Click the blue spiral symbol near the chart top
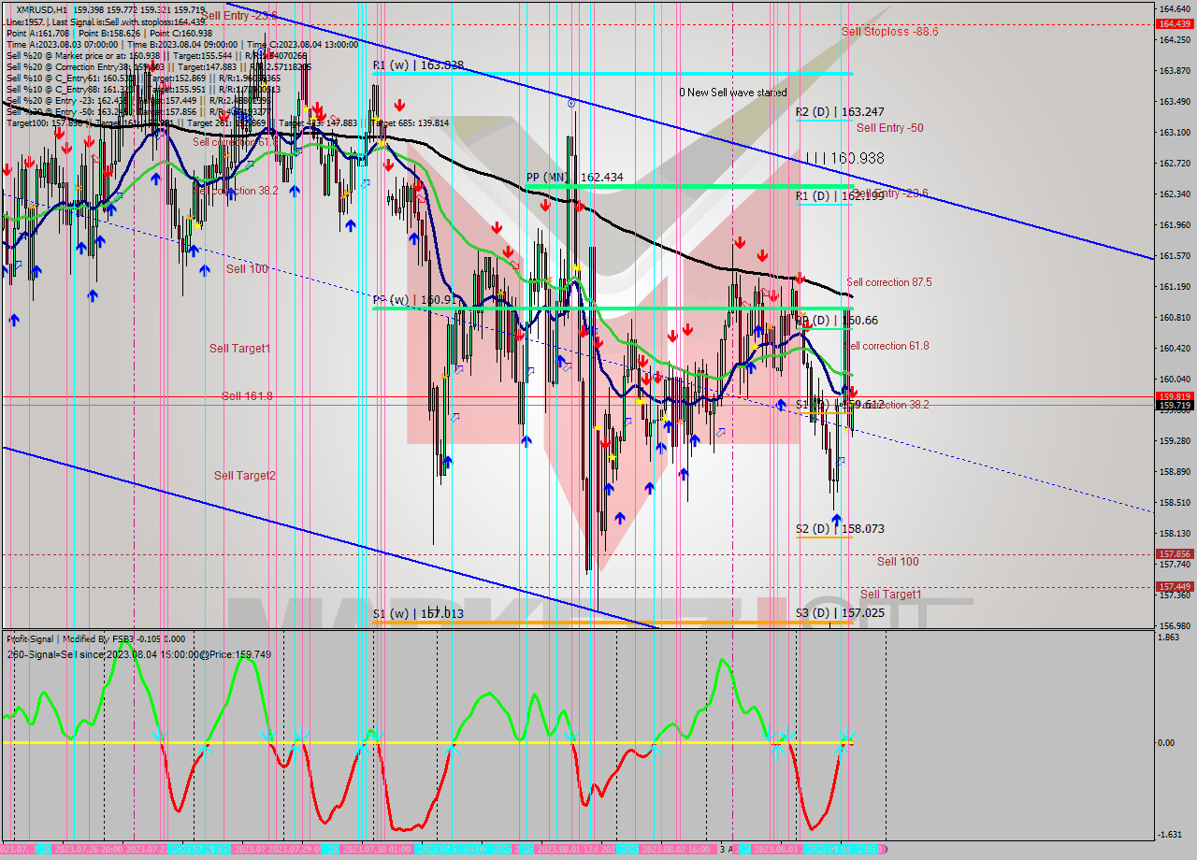This screenshot has width=1197, height=860. (x=571, y=103)
